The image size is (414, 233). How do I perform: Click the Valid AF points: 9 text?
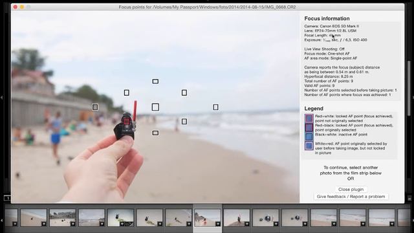point(319,85)
